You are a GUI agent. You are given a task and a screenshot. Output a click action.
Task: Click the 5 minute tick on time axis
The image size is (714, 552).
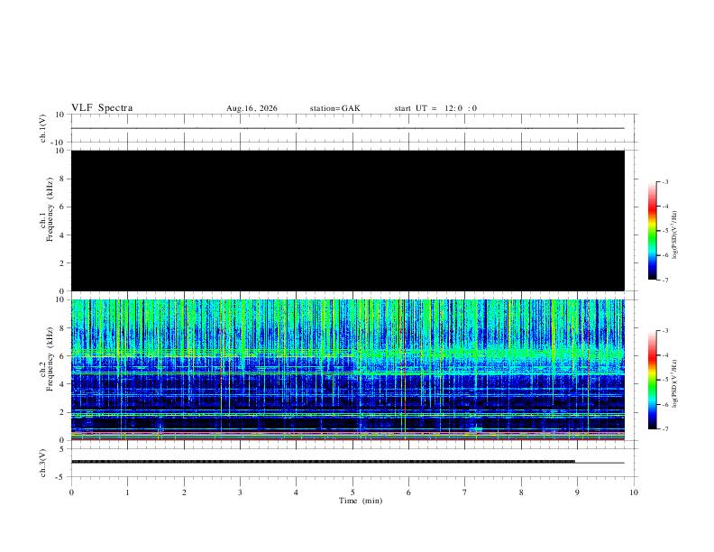(x=352, y=492)
